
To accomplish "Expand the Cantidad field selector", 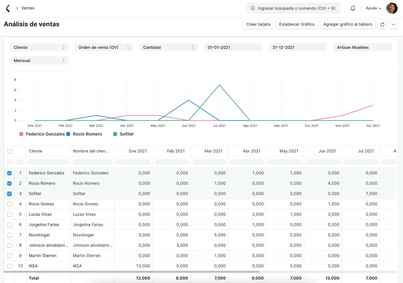I will click(168, 47).
